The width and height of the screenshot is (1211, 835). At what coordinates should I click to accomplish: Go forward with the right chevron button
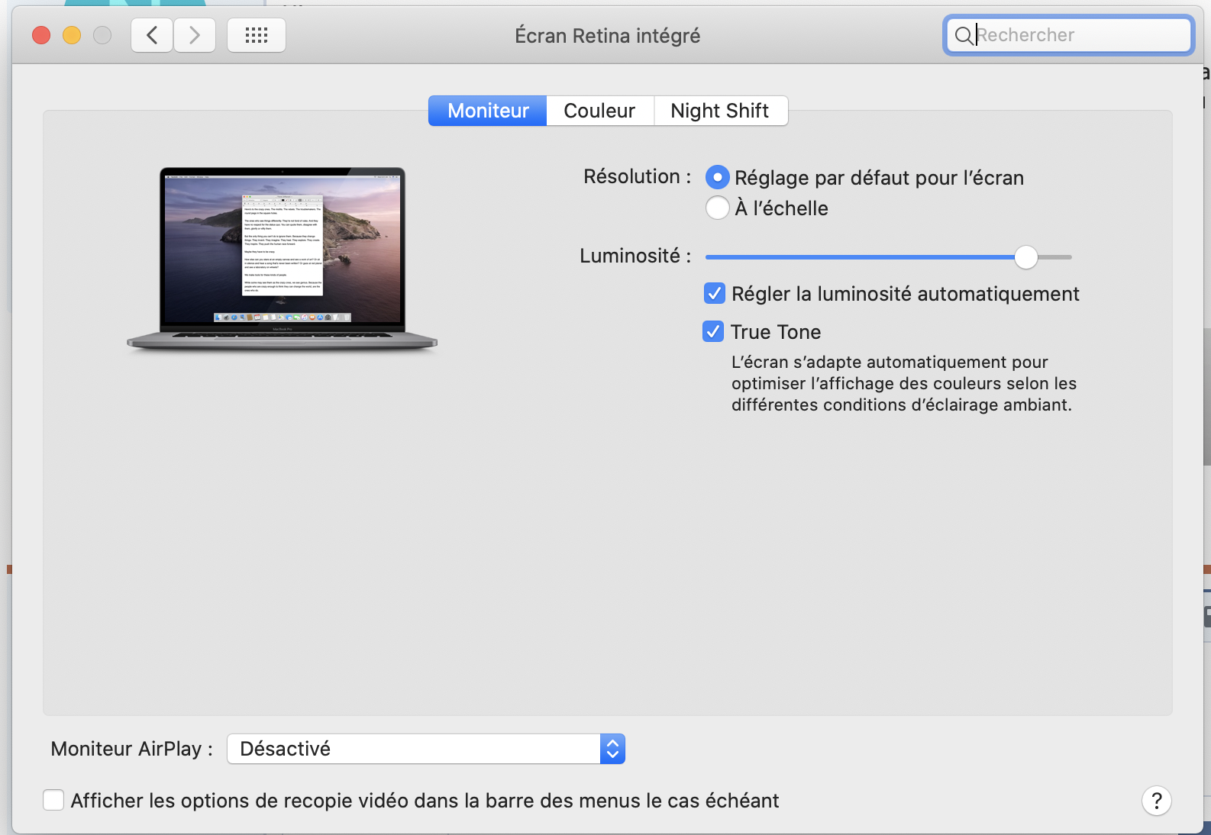pyautogui.click(x=195, y=35)
